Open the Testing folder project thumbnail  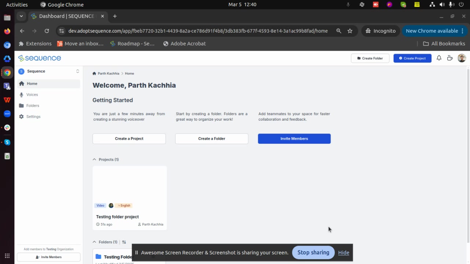pyautogui.click(x=130, y=183)
